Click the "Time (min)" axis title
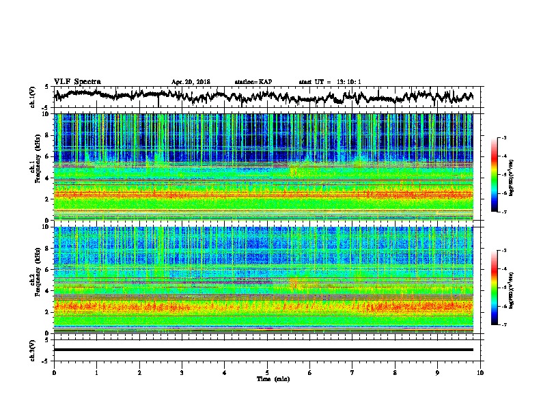Image resolution: width=541 pixels, height=418 pixels. [x=273, y=379]
